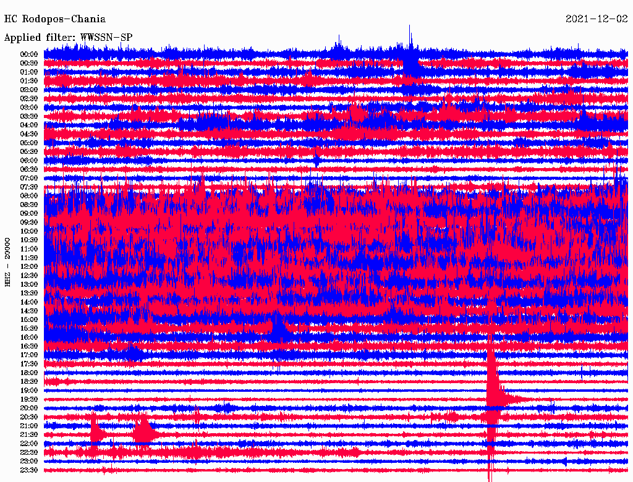Select the 12:00 time label
The height and width of the screenshot is (482, 633).
(x=28, y=266)
